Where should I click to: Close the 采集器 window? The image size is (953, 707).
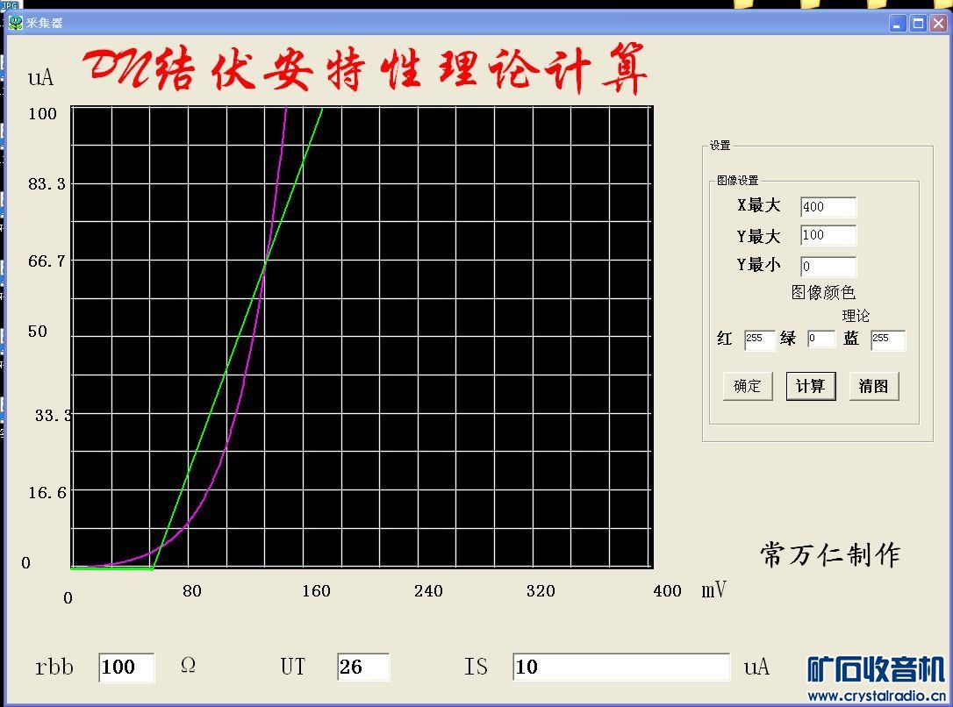938,24
